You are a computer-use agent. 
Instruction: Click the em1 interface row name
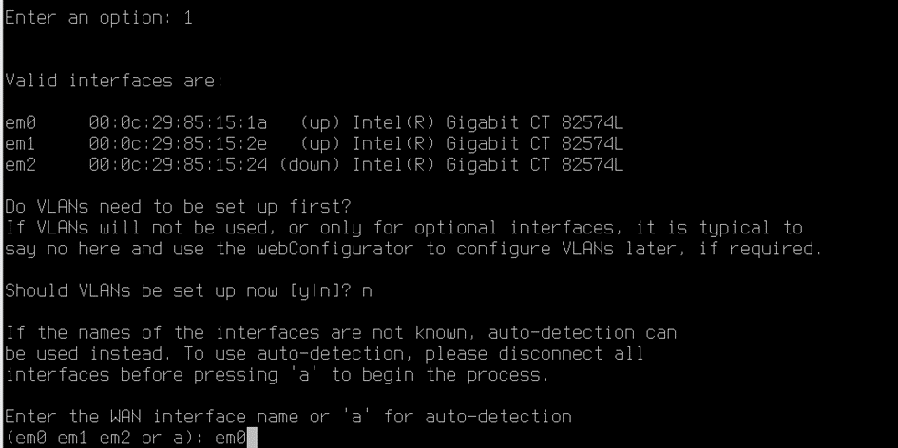[x=20, y=143]
